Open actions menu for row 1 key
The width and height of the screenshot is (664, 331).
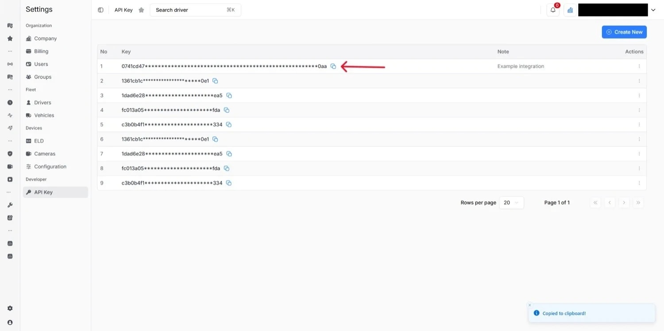click(639, 66)
